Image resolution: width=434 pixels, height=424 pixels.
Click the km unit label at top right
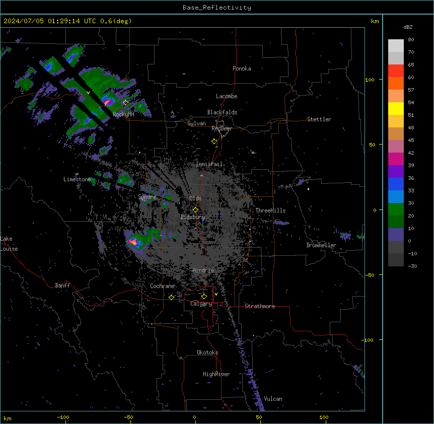375,21
